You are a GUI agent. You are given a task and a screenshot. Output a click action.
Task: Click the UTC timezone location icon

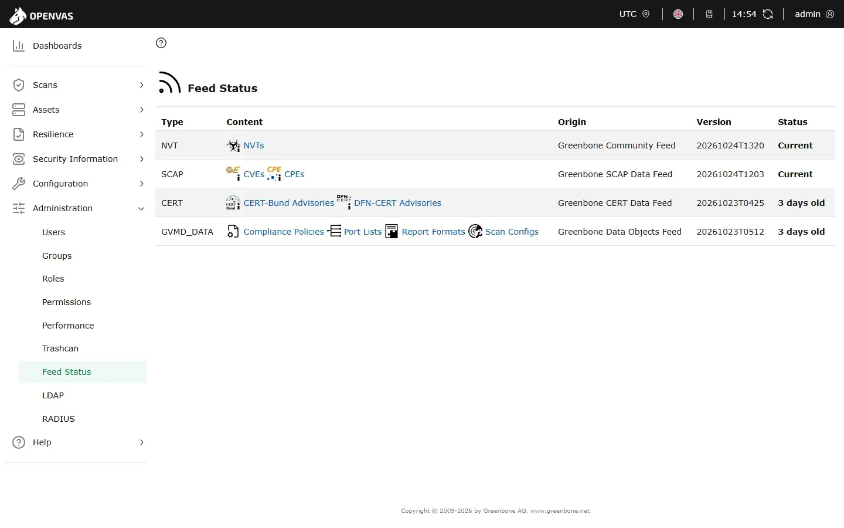[x=646, y=14]
